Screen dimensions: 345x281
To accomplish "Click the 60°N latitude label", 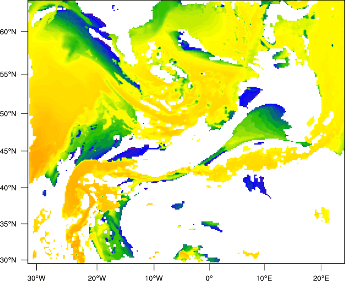I will coord(8,32).
